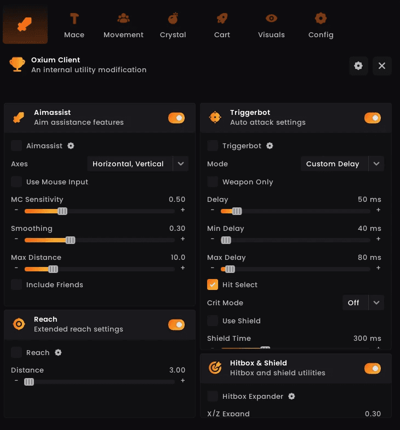Enable the Use Mouse Input checkbox
This screenshot has width=400, height=430.
tap(16, 182)
